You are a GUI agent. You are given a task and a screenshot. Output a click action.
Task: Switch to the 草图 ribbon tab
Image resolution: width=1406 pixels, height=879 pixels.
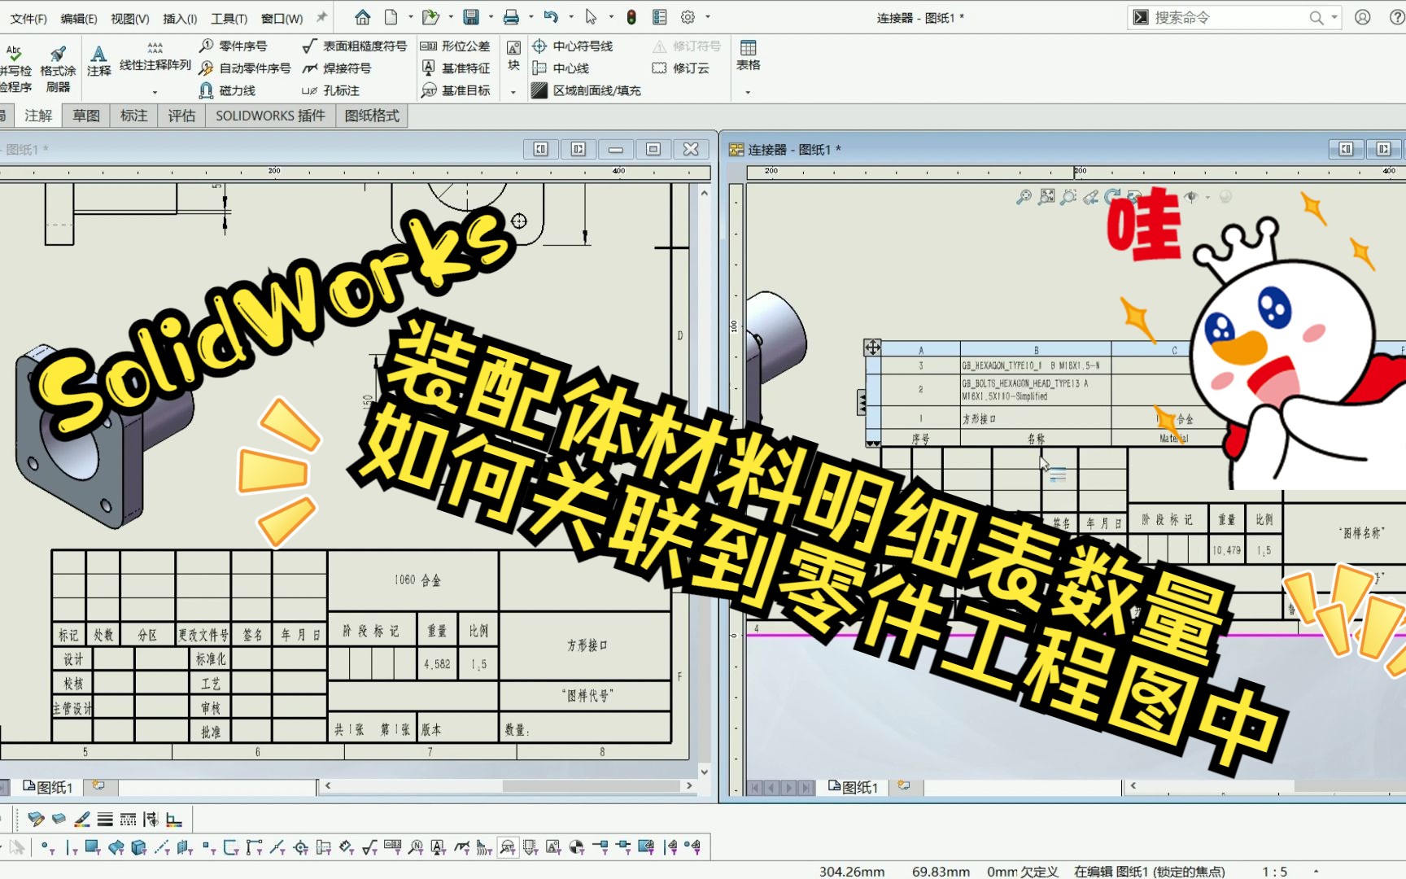(85, 116)
